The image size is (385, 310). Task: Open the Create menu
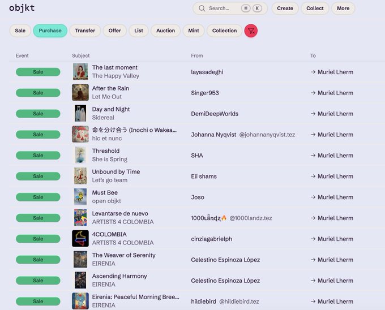[285, 8]
